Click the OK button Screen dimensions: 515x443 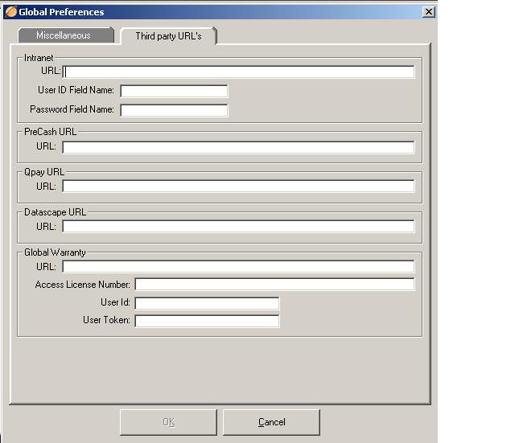168,422
